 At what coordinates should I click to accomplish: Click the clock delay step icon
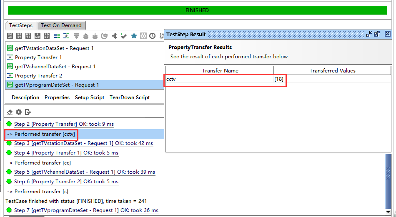pos(153,36)
